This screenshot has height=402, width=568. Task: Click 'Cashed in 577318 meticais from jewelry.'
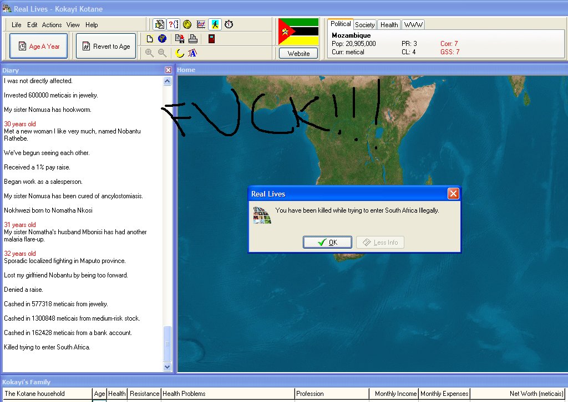(56, 304)
